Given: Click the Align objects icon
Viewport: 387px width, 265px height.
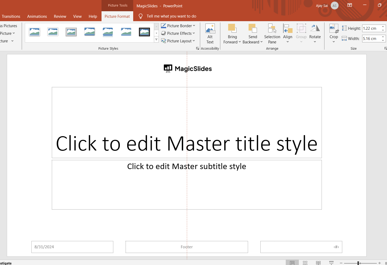Looking at the screenshot, I should tap(288, 28).
